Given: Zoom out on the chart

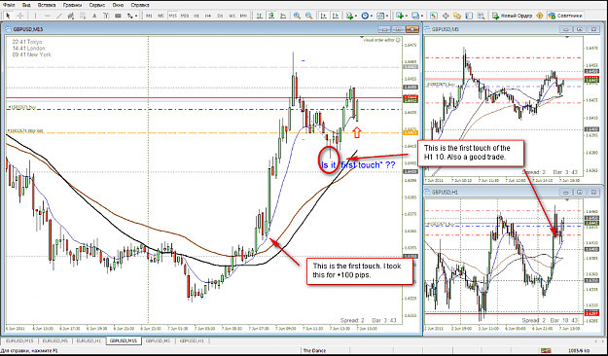Looking at the screenshot, I should [x=308, y=16].
